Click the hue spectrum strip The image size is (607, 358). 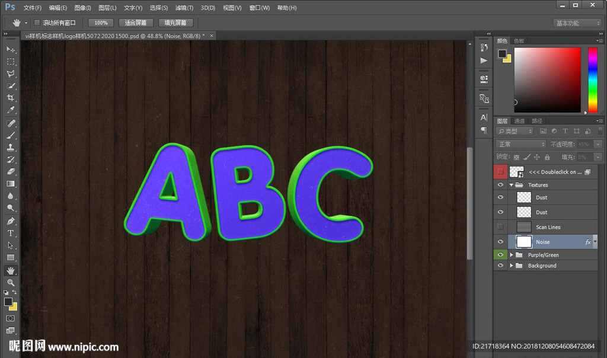pos(593,80)
